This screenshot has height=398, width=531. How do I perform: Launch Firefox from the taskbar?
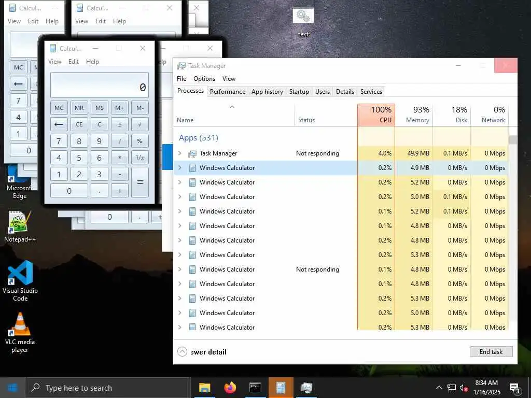(x=230, y=388)
